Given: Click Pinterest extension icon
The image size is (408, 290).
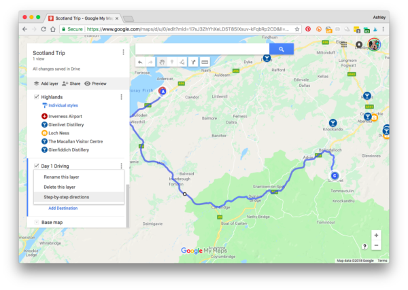Looking at the screenshot, I should pos(308,29).
